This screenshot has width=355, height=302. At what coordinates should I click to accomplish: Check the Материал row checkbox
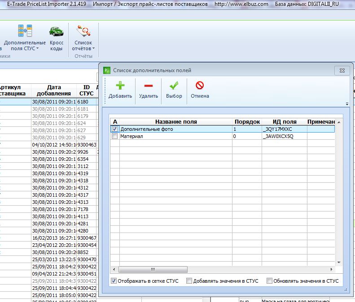point(115,136)
